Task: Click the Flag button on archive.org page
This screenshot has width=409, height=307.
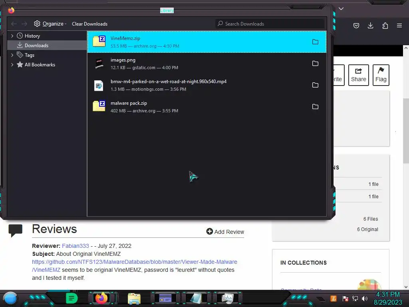Action: pyautogui.click(x=381, y=75)
